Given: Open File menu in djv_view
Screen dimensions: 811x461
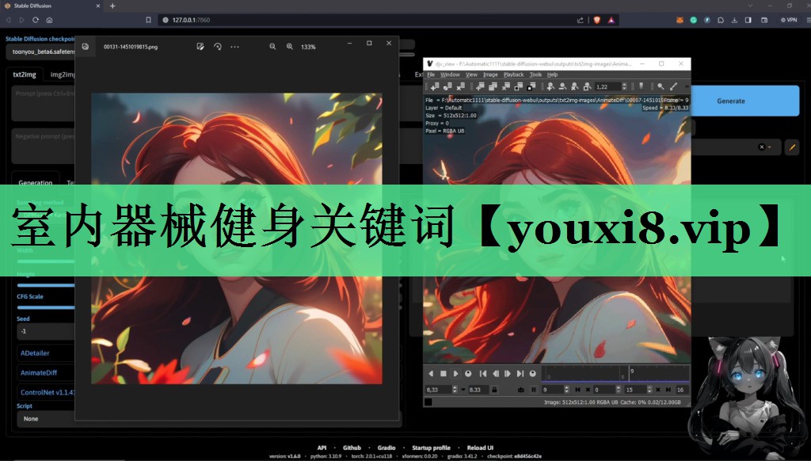Looking at the screenshot, I should tap(431, 74).
